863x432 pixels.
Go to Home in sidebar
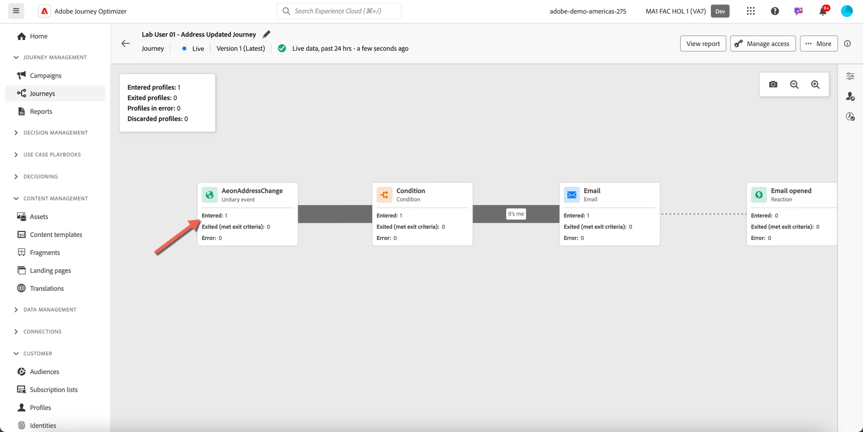pyautogui.click(x=55, y=36)
